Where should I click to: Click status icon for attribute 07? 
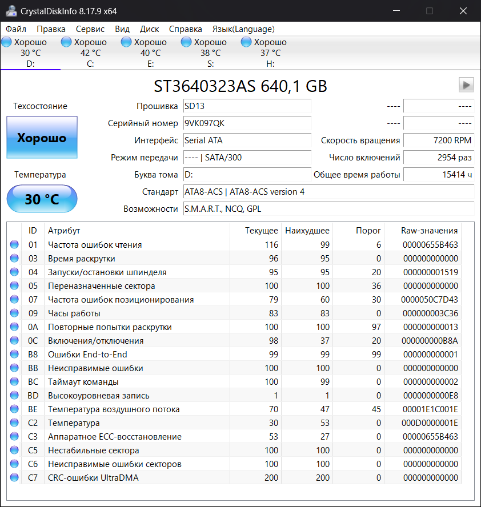click(x=14, y=299)
